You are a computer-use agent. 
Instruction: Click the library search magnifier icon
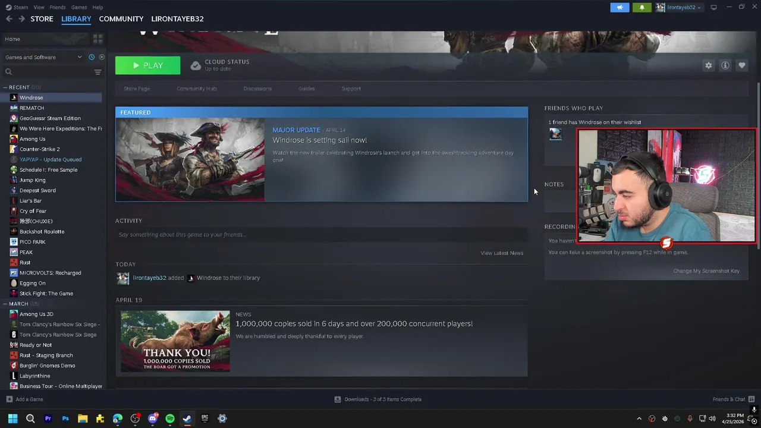pos(8,72)
